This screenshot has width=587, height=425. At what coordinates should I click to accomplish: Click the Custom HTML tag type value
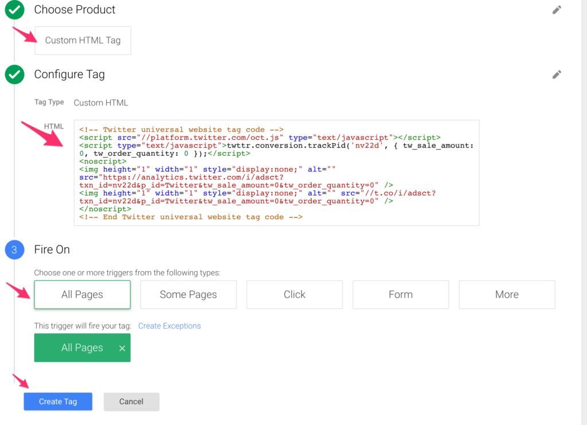click(101, 103)
